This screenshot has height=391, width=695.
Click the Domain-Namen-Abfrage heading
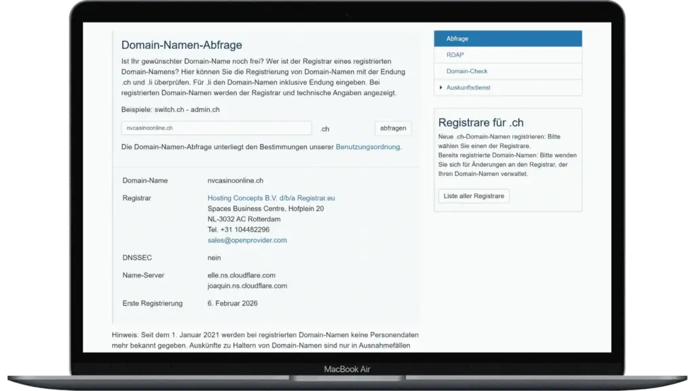(x=182, y=45)
